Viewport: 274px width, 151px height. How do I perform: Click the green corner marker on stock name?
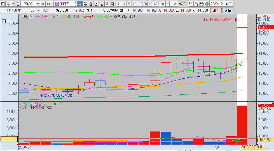[75, 3]
